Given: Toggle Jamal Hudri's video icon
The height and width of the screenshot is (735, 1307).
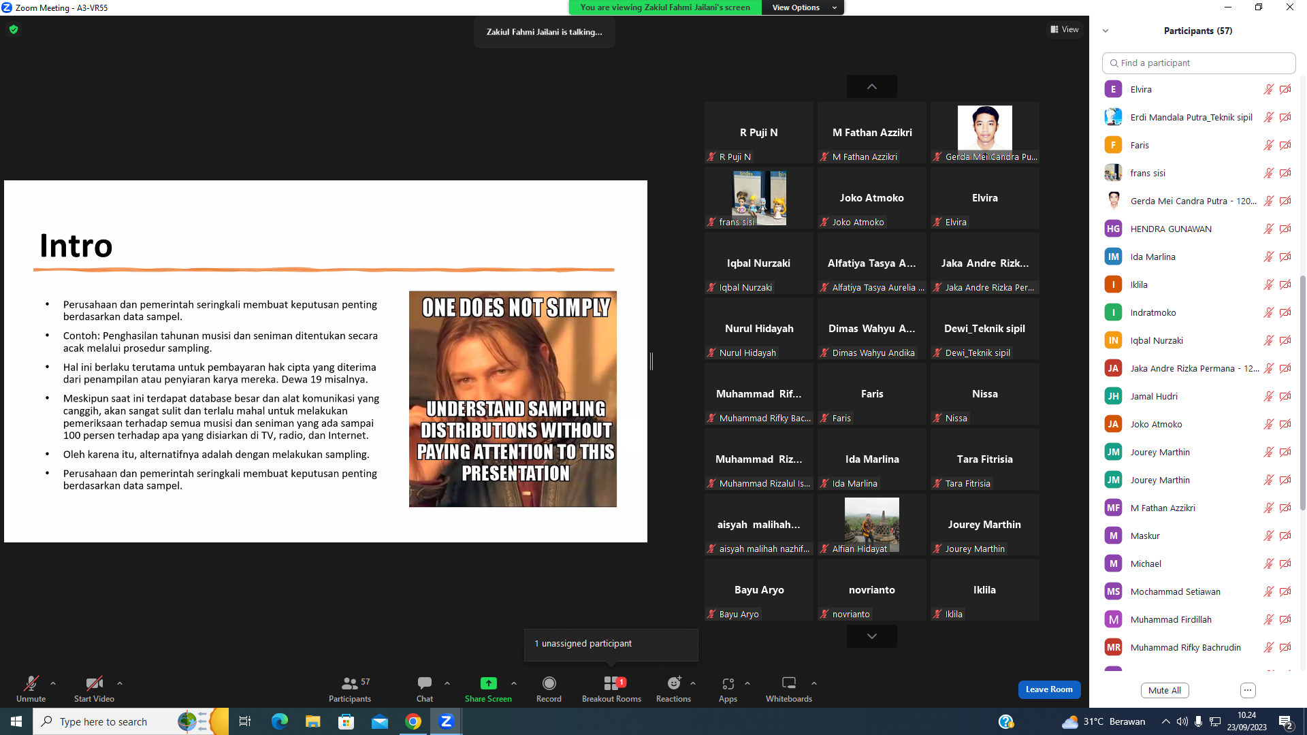Looking at the screenshot, I should coord(1285,396).
